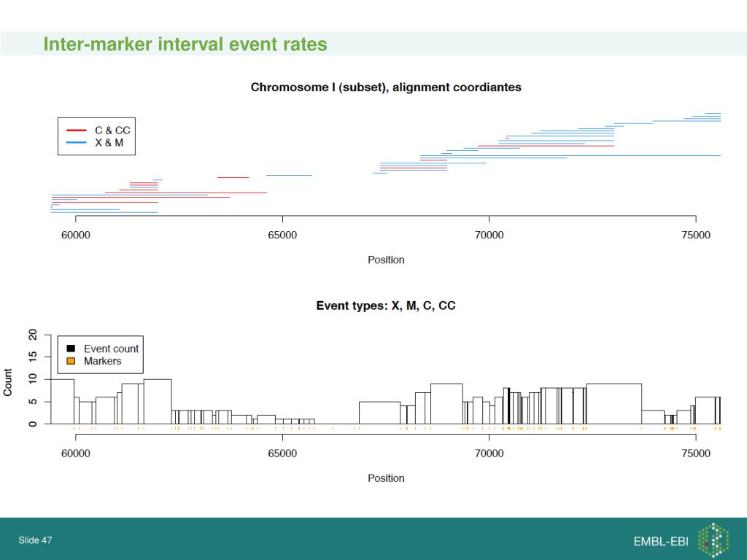The height and width of the screenshot is (560, 747).
Task: Click the EMBL-EBI hexagon dot logo
Action: coord(713,540)
